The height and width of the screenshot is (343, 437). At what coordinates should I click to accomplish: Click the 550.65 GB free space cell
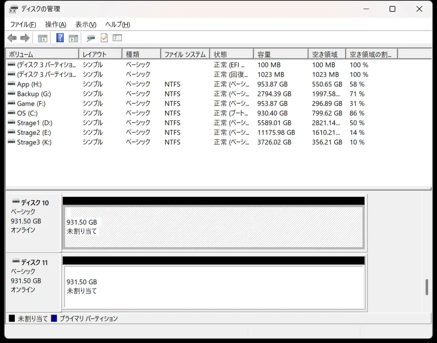(x=327, y=84)
